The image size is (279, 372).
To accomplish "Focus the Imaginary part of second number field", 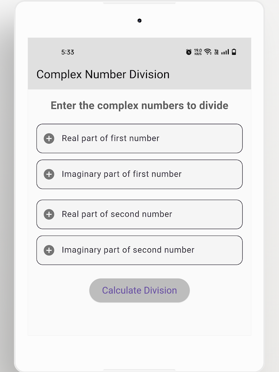I will [x=149, y=250].
